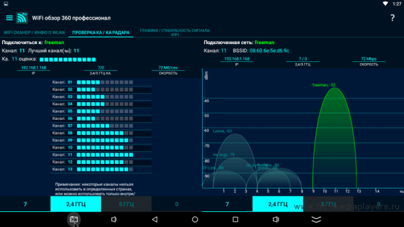
Task: Open ГРАФИКИ / СТАБИЛЬНОСТЬ СИГНАЛА WIFI tab
Action: pos(175,32)
